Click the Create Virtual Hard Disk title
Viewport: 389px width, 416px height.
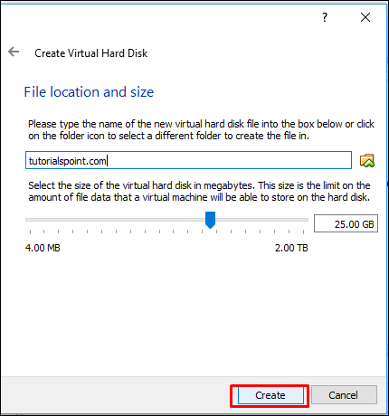click(x=91, y=53)
